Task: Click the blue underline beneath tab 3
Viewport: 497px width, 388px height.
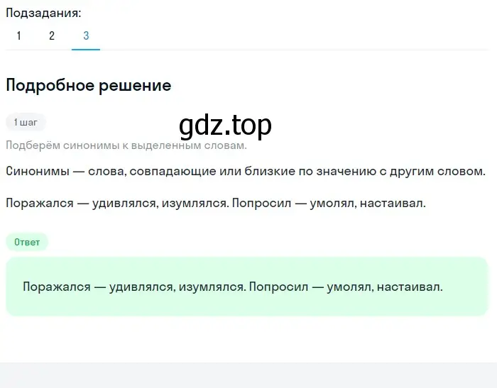Action: coord(86,50)
